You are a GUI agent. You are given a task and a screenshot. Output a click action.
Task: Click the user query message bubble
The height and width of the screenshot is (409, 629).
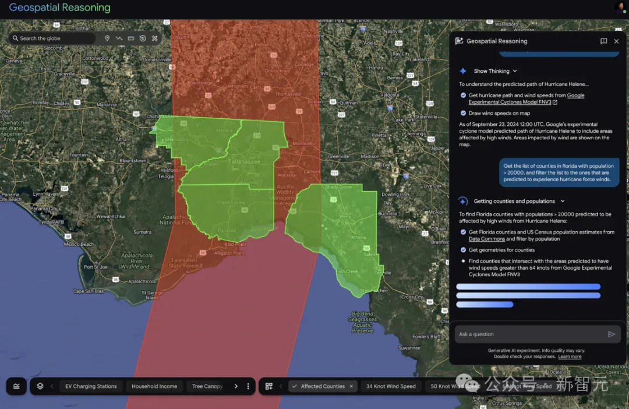[x=559, y=172]
